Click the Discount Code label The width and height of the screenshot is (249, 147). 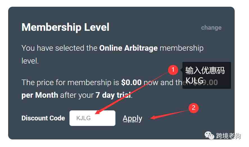coord(43,118)
